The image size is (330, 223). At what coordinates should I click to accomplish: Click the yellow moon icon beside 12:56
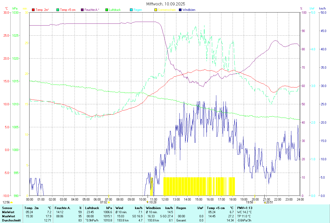tap(11, 203)
